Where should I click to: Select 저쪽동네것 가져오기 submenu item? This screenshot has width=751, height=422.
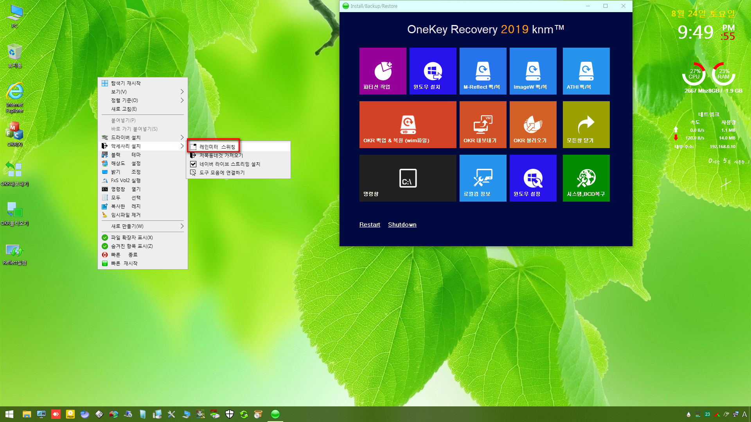tap(239, 156)
